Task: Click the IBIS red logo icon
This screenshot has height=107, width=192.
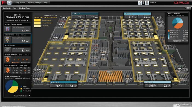Action: point(4,2)
